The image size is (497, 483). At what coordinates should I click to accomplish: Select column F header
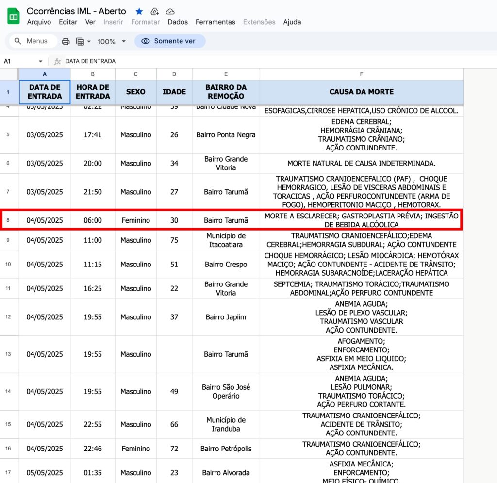point(361,74)
